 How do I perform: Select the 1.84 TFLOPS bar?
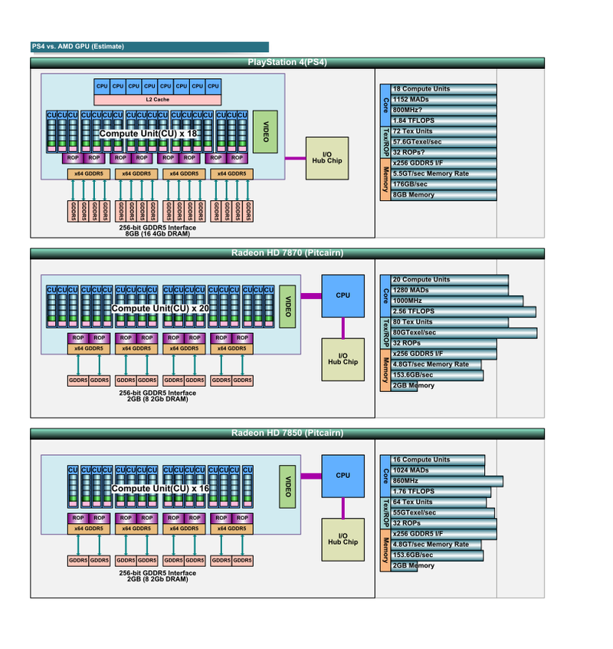pos(443,120)
